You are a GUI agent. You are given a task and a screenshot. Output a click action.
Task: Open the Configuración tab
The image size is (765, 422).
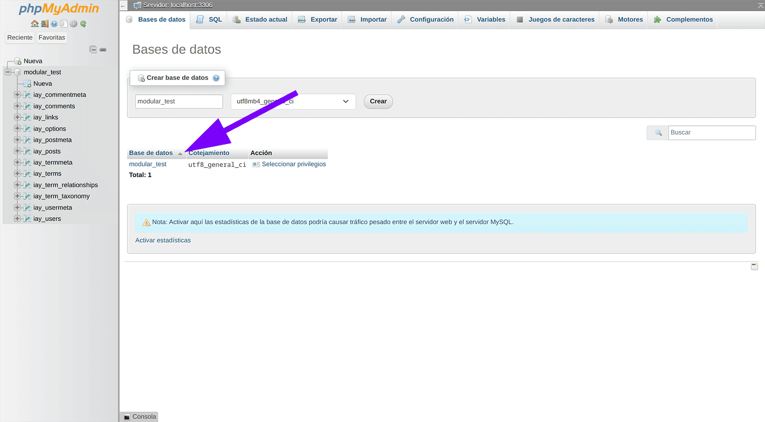click(x=425, y=20)
